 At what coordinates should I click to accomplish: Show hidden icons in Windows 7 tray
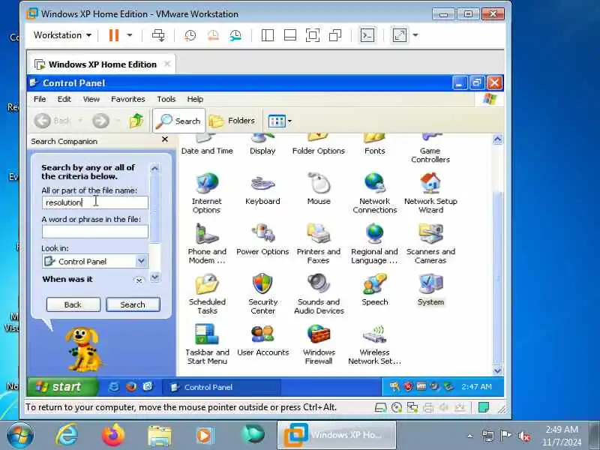tap(470, 436)
